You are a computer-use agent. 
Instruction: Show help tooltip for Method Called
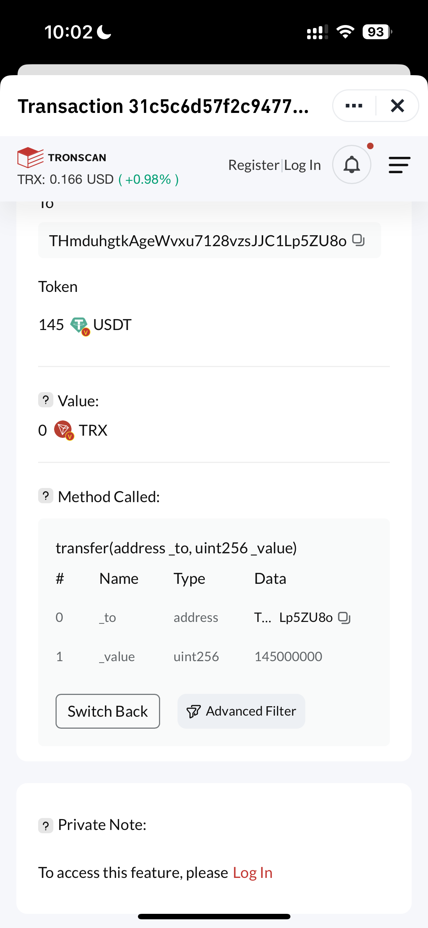[46, 496]
